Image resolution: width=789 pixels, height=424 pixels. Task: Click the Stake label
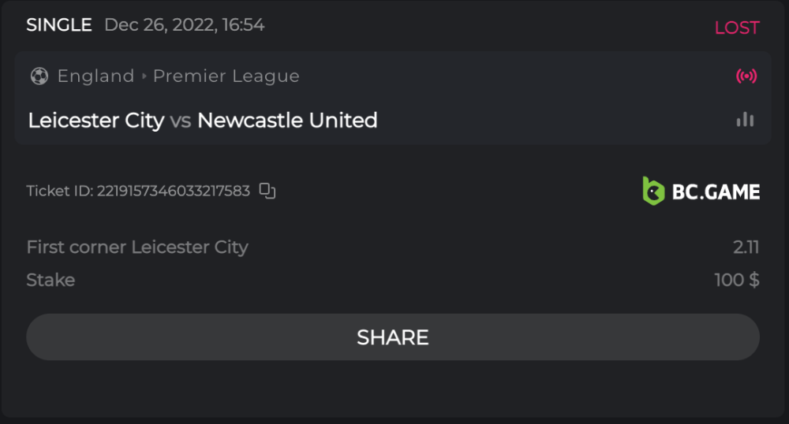(50, 280)
